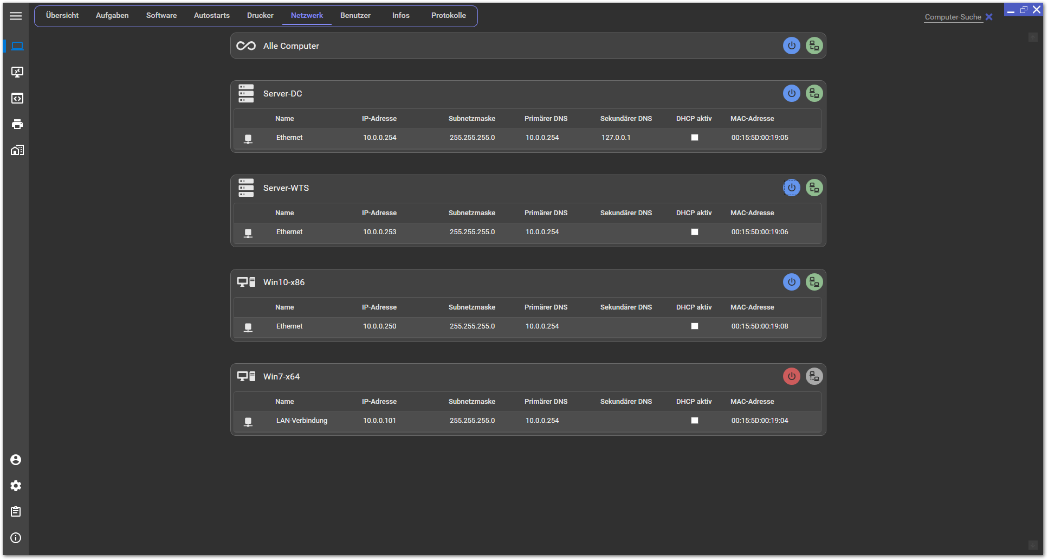The width and height of the screenshot is (1048, 560).
Task: Click the Server-WTS server icon
Action: pos(246,188)
